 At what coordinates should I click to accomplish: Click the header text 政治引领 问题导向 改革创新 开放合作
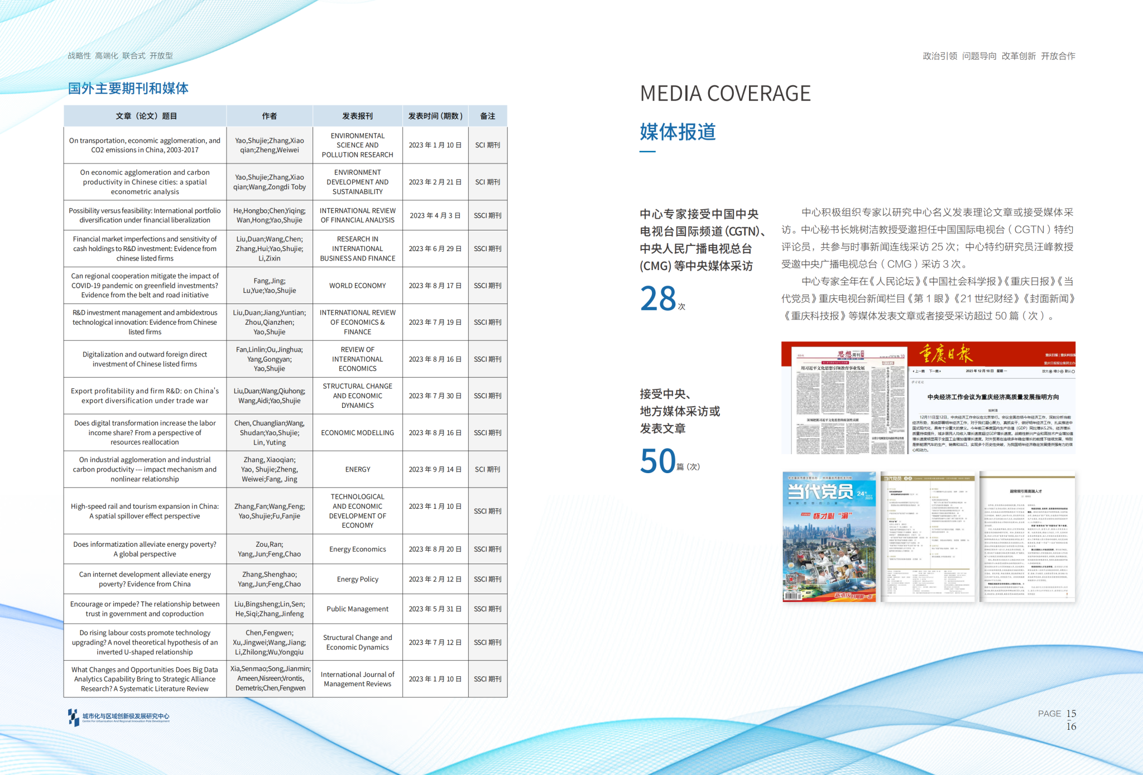click(999, 56)
